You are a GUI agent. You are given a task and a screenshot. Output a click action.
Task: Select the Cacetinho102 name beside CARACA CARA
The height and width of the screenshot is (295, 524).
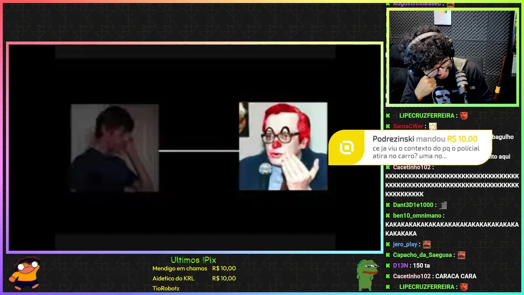412,276
